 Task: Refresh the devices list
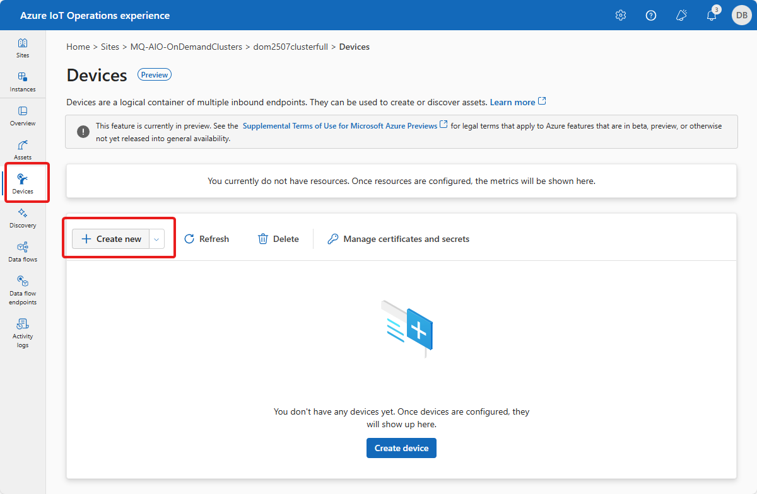[x=206, y=239]
